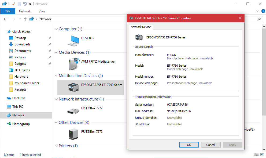Open the quick access toolbar customize dropdown
Viewport: 266px width, 158px height.
(x=30, y=4)
